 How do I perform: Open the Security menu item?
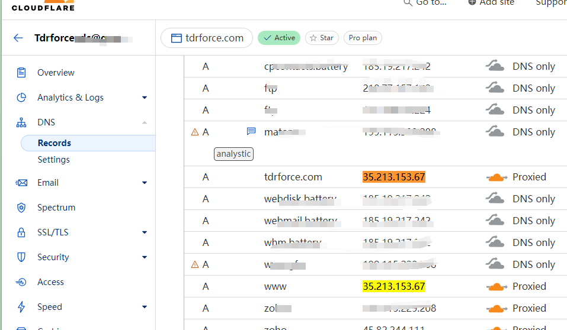click(x=53, y=257)
